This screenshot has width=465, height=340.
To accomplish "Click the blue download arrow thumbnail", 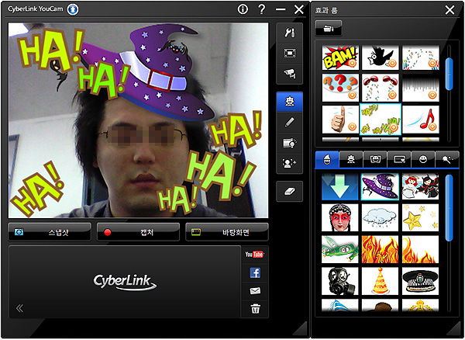I will [x=340, y=186].
